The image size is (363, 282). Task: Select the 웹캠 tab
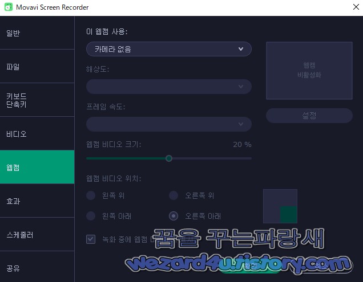coord(37,167)
